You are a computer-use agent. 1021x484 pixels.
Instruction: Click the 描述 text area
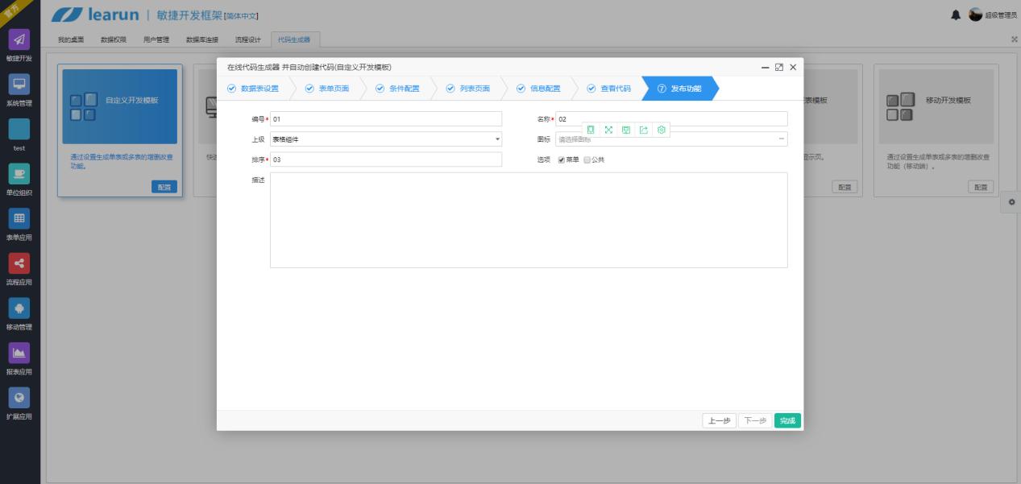point(529,220)
